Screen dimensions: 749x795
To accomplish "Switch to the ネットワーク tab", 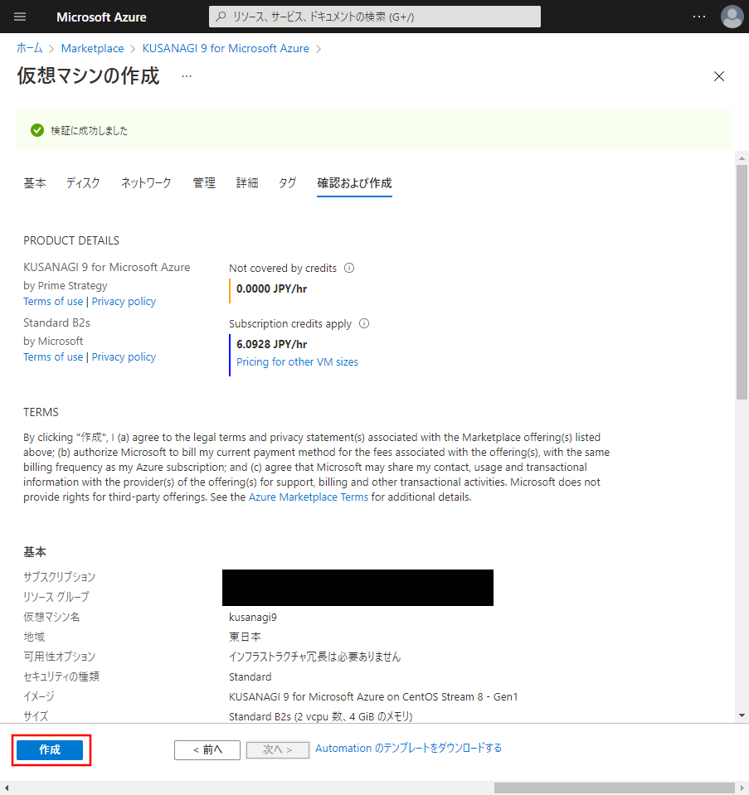I will [146, 183].
